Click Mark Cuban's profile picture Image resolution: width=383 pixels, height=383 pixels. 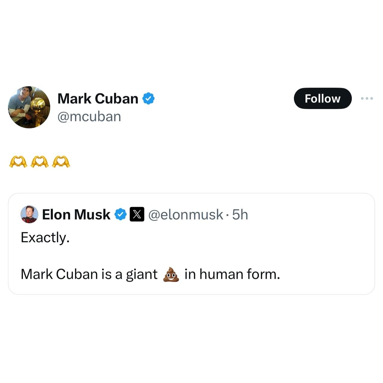pos(29,107)
